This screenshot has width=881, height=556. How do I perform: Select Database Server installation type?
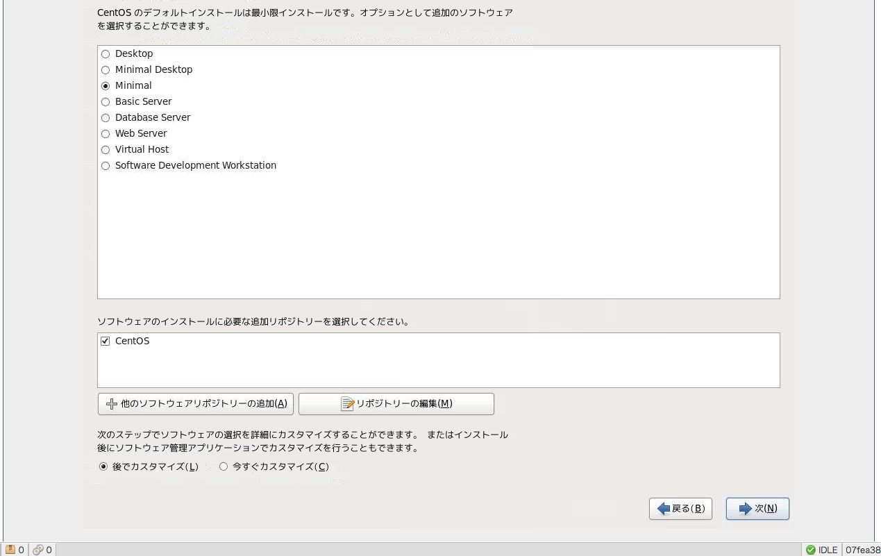tap(106, 118)
